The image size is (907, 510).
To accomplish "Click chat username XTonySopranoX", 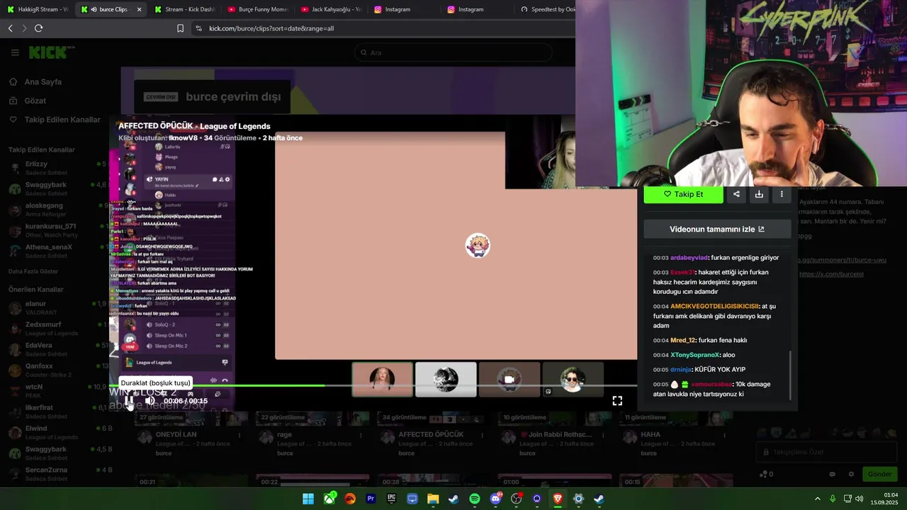I will pyautogui.click(x=695, y=355).
